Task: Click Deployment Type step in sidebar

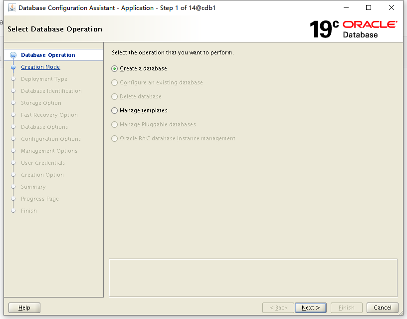Action: [x=44, y=79]
